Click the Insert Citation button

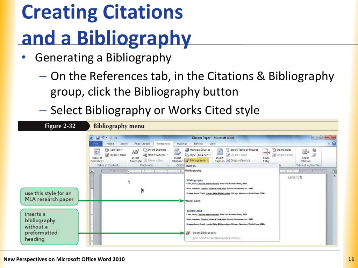pyautogui.click(x=177, y=155)
